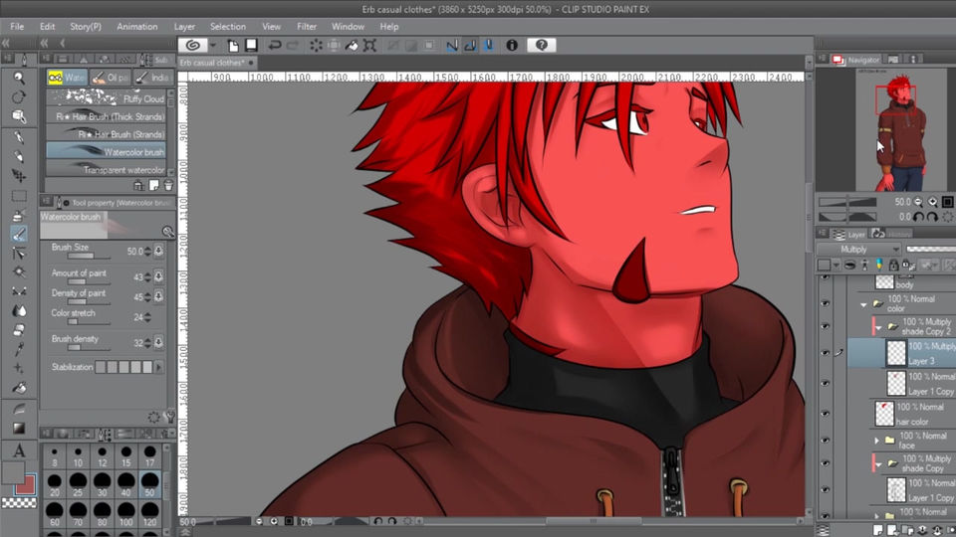Viewport: 956px width, 537px height.
Task: Collapse the color layer folder
Action: 863,304
